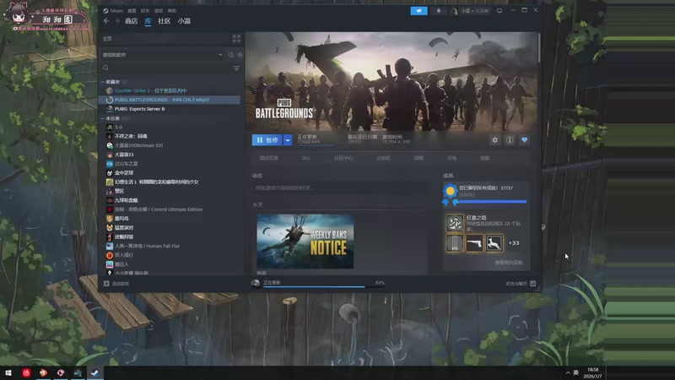Viewport: 675px width, 380px height.
Task: Show PUBG game info icon
Action: (510, 140)
